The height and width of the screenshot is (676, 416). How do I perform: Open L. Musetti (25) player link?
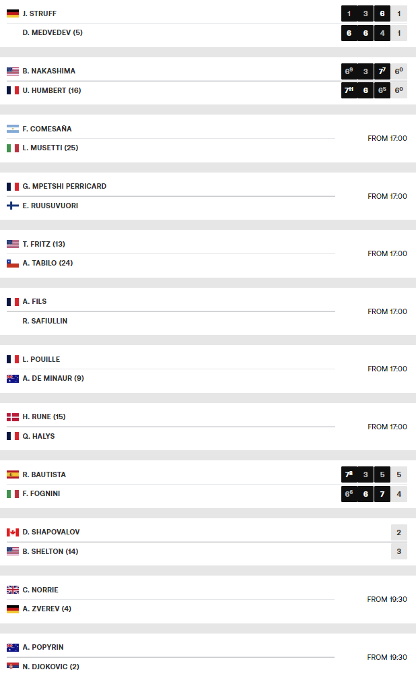tap(50, 148)
